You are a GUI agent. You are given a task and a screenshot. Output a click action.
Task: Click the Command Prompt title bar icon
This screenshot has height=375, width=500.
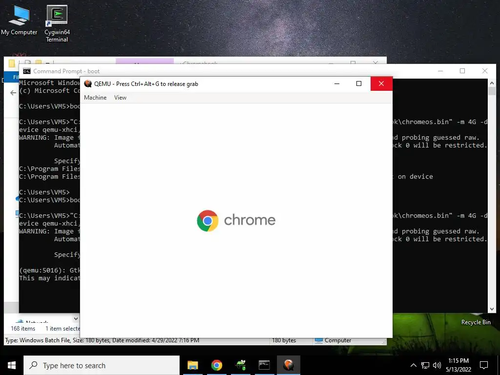pos(27,71)
